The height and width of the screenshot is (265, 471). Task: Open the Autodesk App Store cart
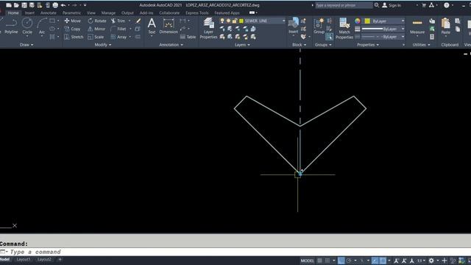click(424, 5)
